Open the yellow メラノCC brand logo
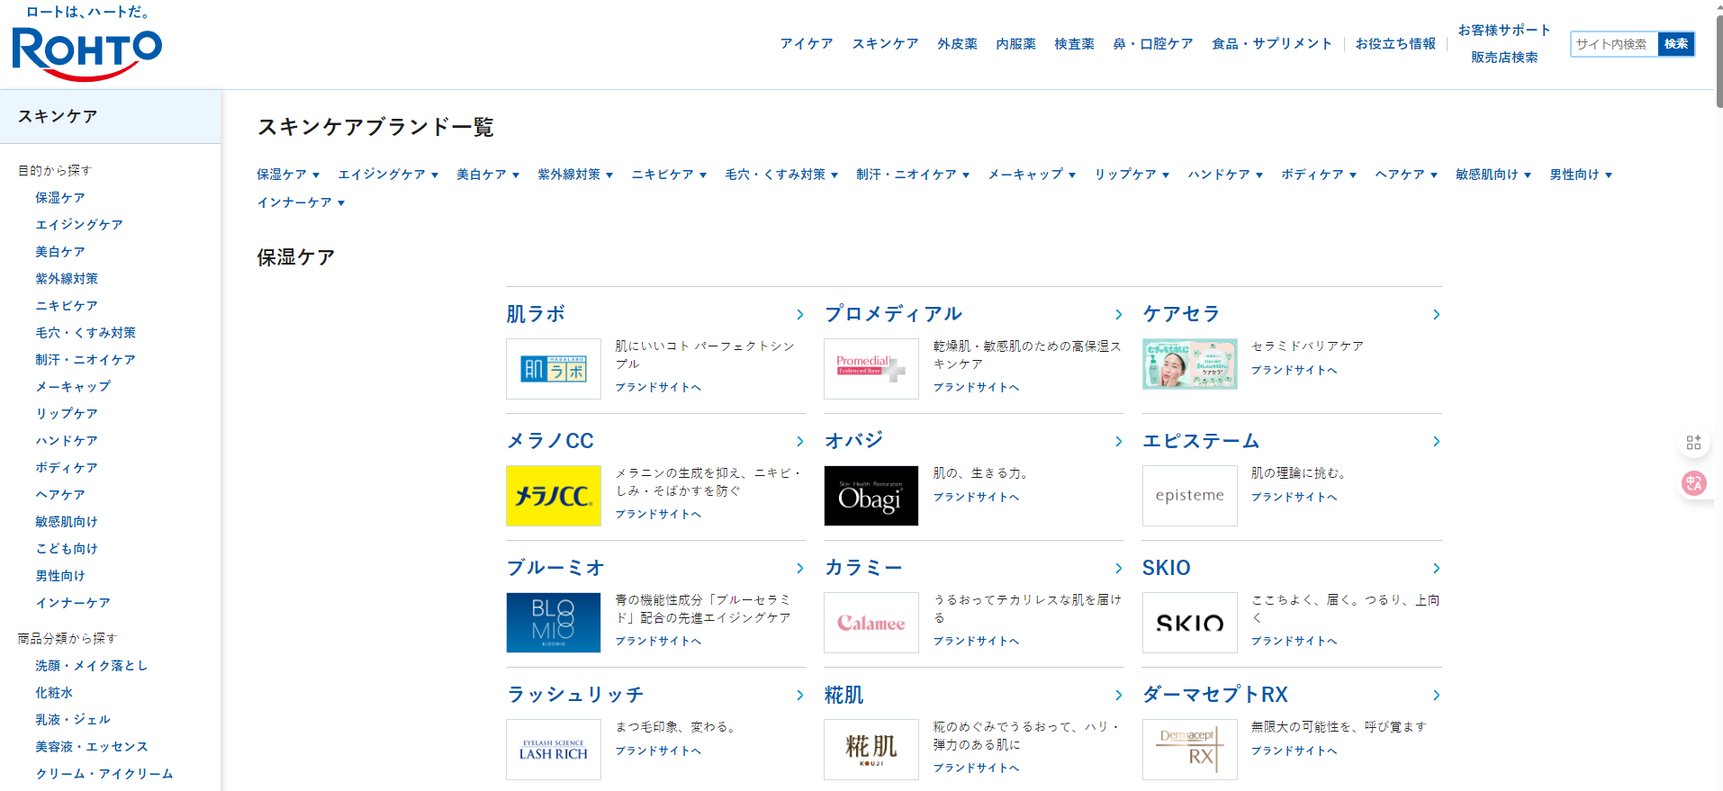 point(553,496)
